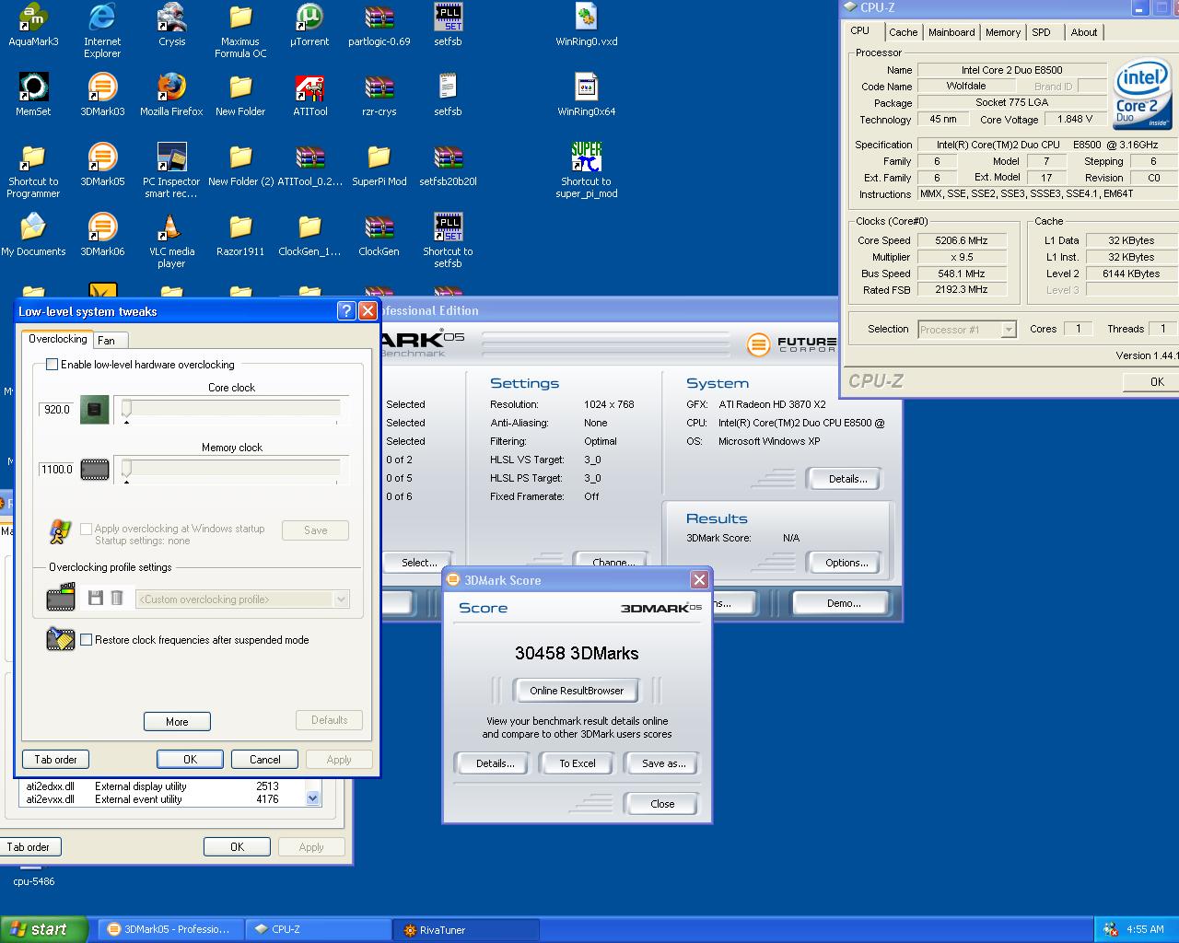Select the WinRing0x64 file icon
Screen dimensions: 1179x943
[x=587, y=96]
